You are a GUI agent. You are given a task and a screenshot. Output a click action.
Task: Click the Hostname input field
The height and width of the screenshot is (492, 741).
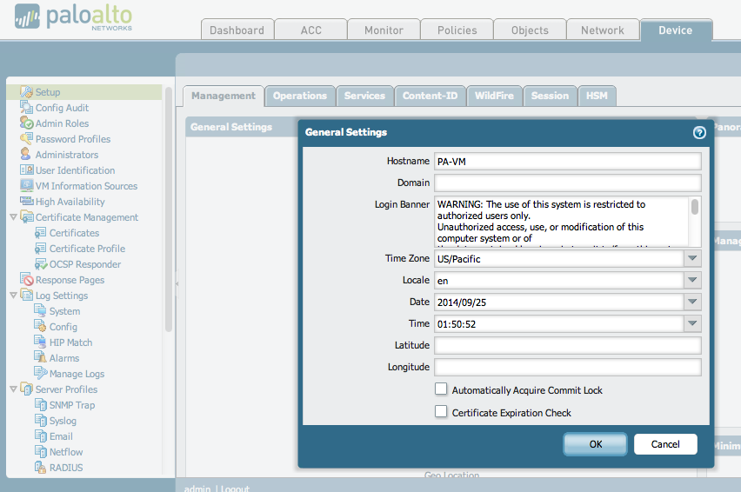point(567,161)
